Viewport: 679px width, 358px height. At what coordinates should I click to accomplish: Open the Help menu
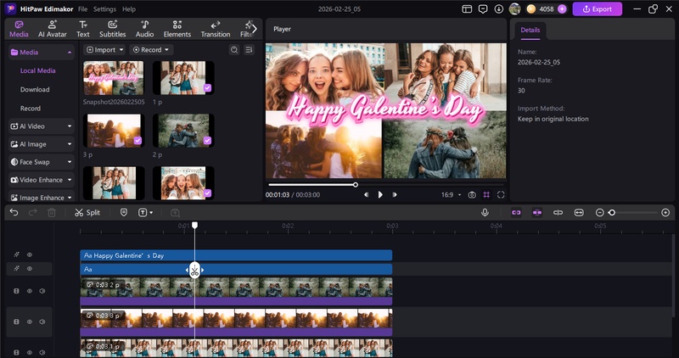click(129, 9)
